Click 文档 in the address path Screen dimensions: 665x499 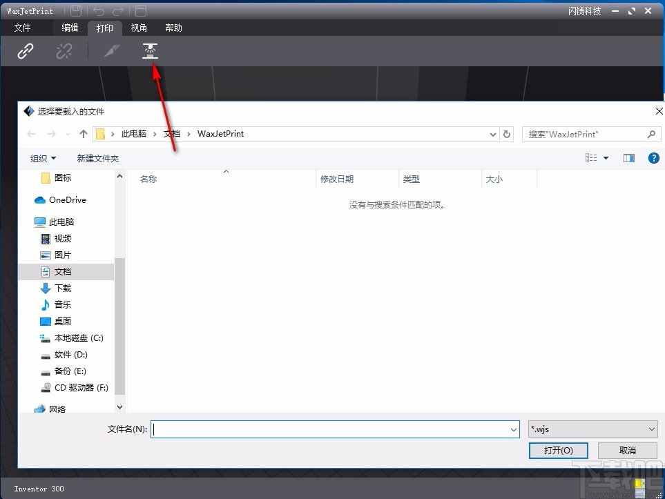[x=172, y=134]
